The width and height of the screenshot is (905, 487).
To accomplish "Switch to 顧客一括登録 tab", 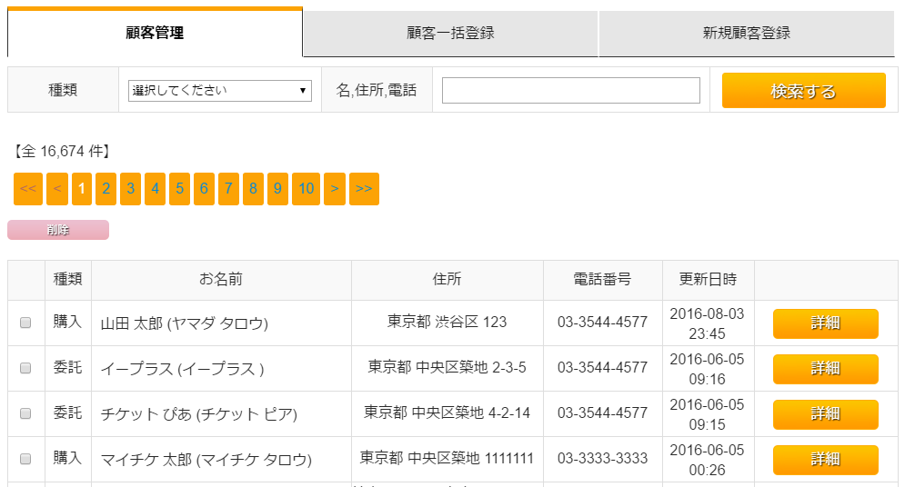I will [x=450, y=34].
